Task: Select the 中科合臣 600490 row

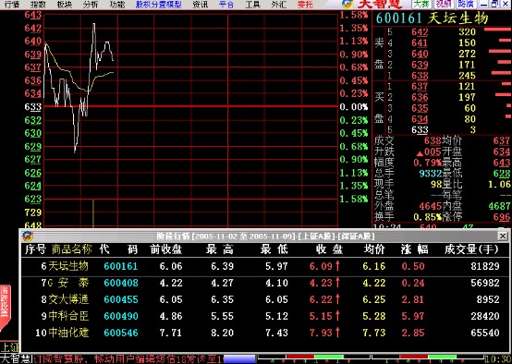Action: pyautogui.click(x=265, y=316)
